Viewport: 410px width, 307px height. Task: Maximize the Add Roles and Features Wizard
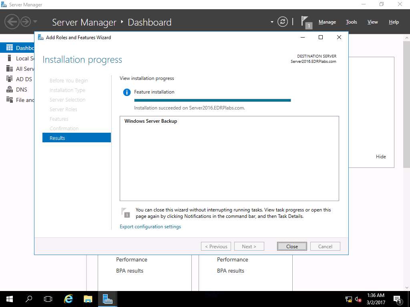point(321,37)
